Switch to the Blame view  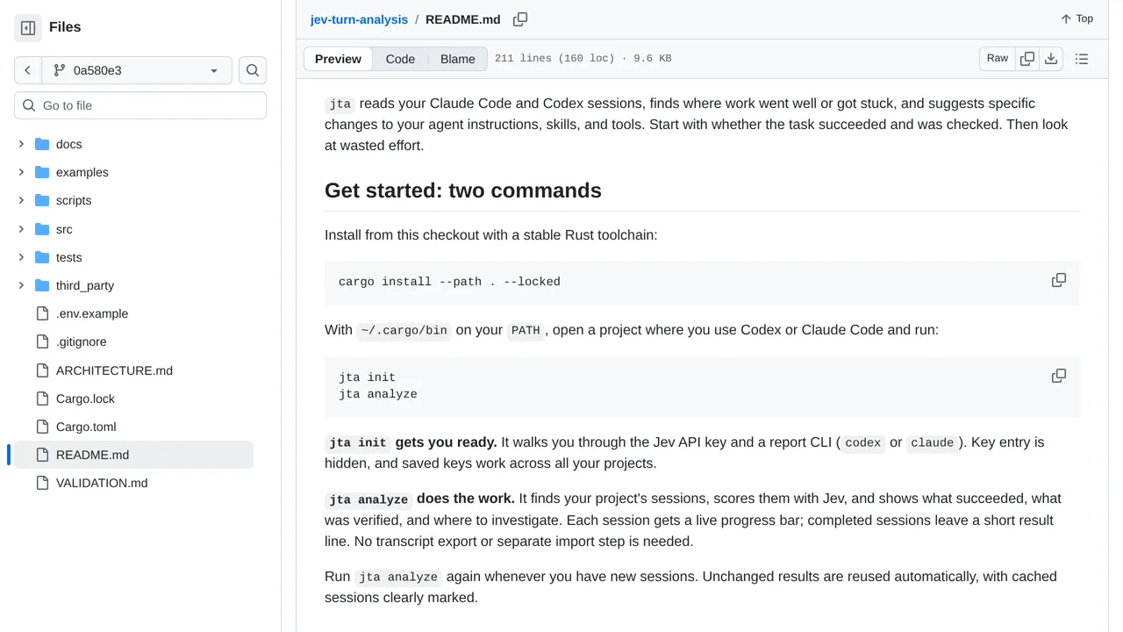(x=458, y=59)
